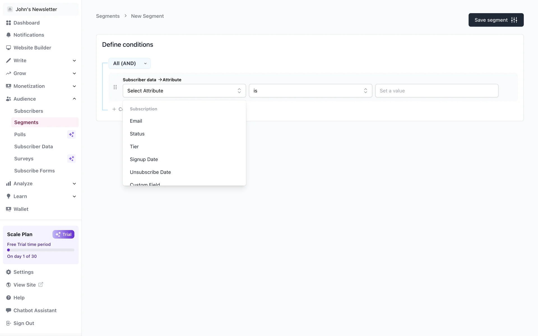Click the Save segment button
This screenshot has height=336, width=538.
click(x=496, y=20)
